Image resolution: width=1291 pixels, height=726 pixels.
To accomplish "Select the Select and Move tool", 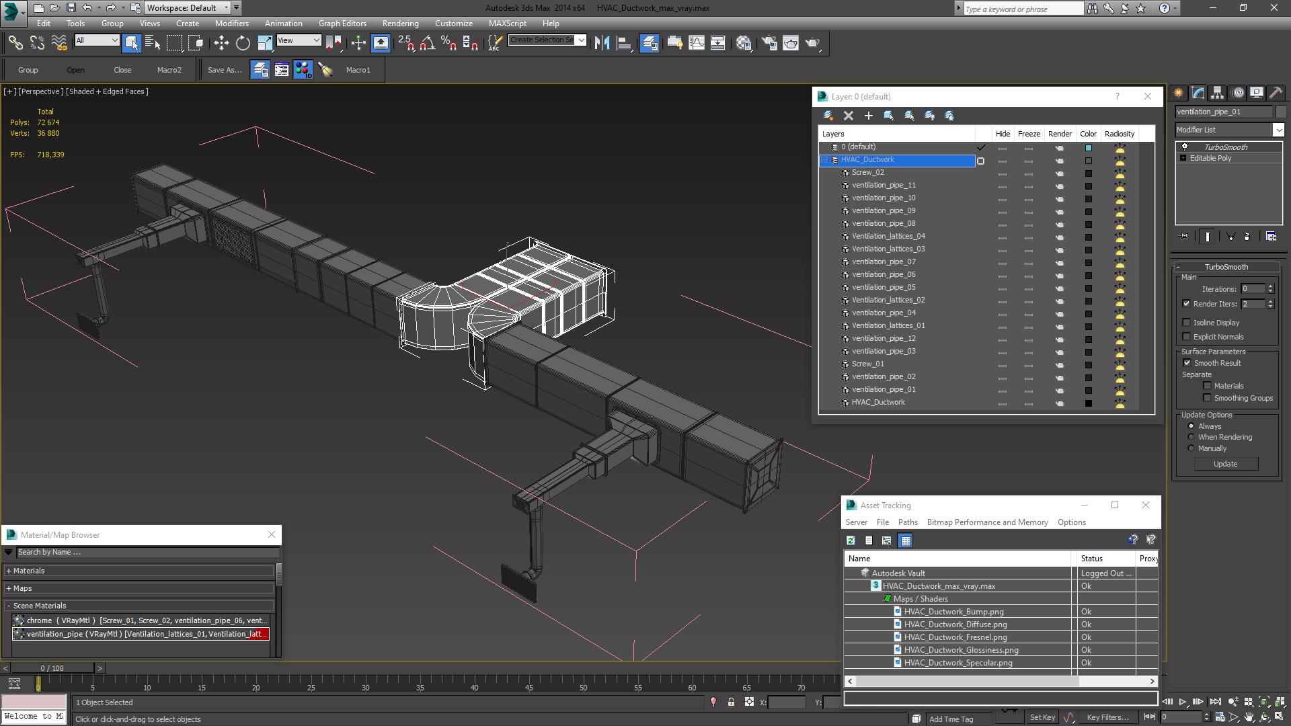I will point(221,43).
